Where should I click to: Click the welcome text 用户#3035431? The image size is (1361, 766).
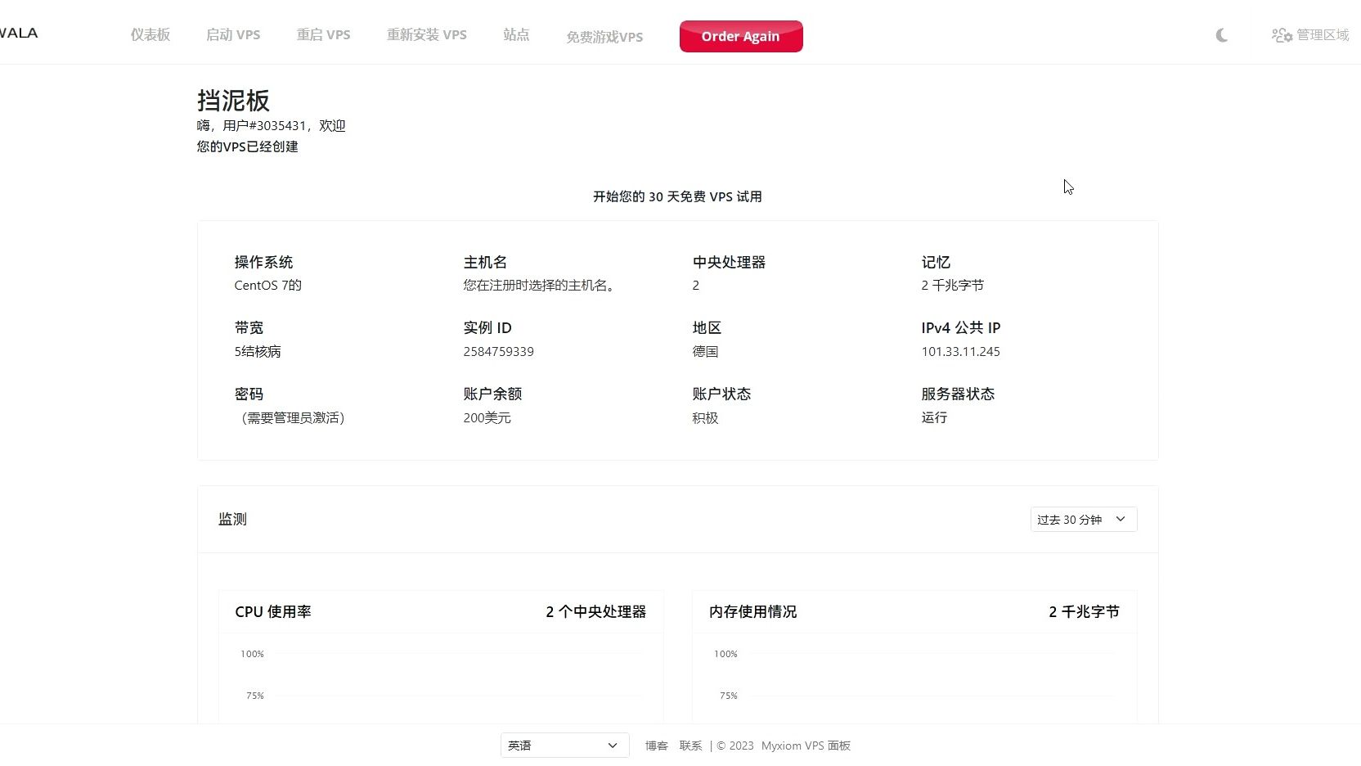265,125
